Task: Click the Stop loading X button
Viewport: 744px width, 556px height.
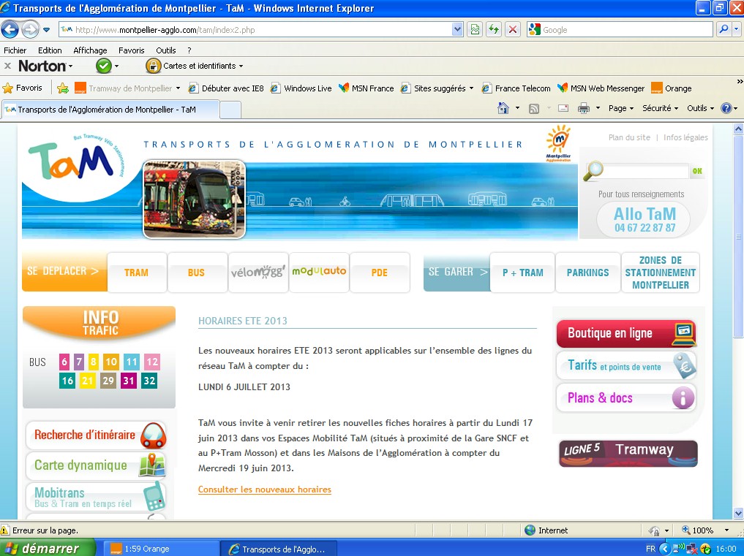Action: click(x=513, y=29)
